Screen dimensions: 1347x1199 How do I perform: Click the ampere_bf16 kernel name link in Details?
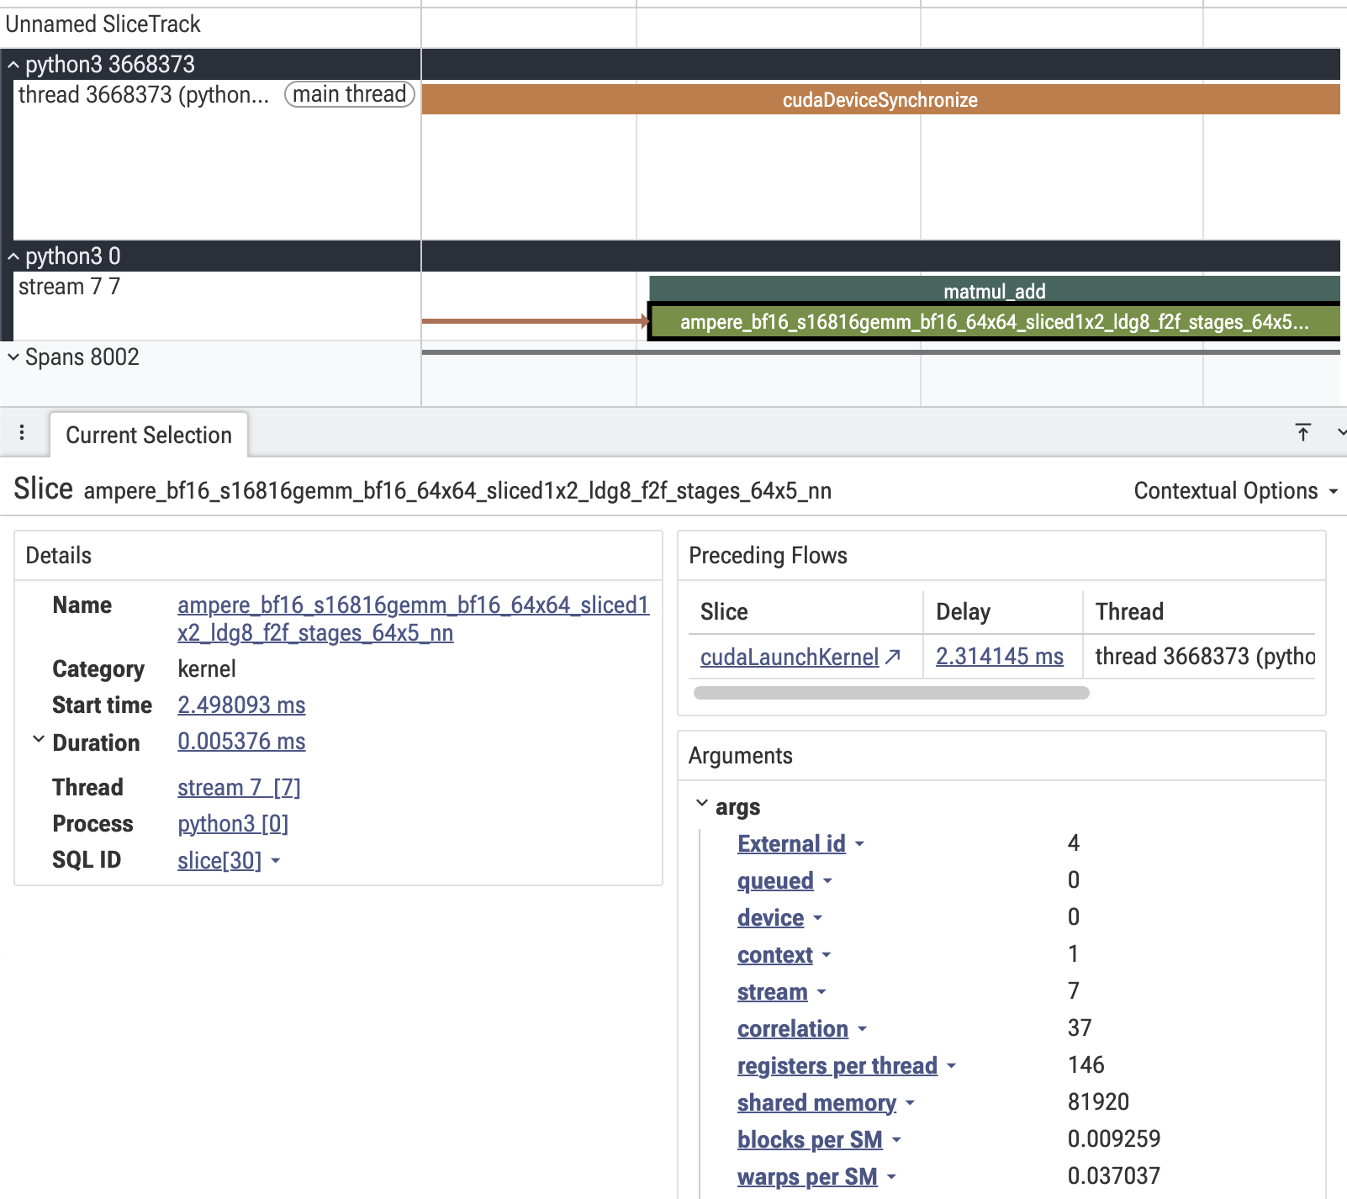[x=413, y=619]
